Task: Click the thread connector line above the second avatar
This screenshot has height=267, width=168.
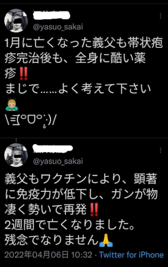Action: pyautogui.click(x=16, y=140)
